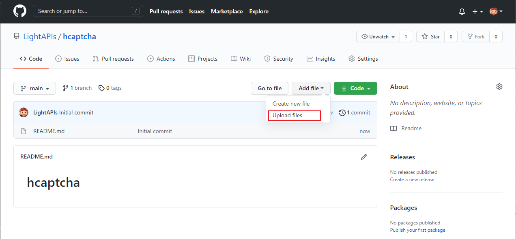The height and width of the screenshot is (239, 516).
Task: Switch to the Code tab
Action: tap(31, 59)
